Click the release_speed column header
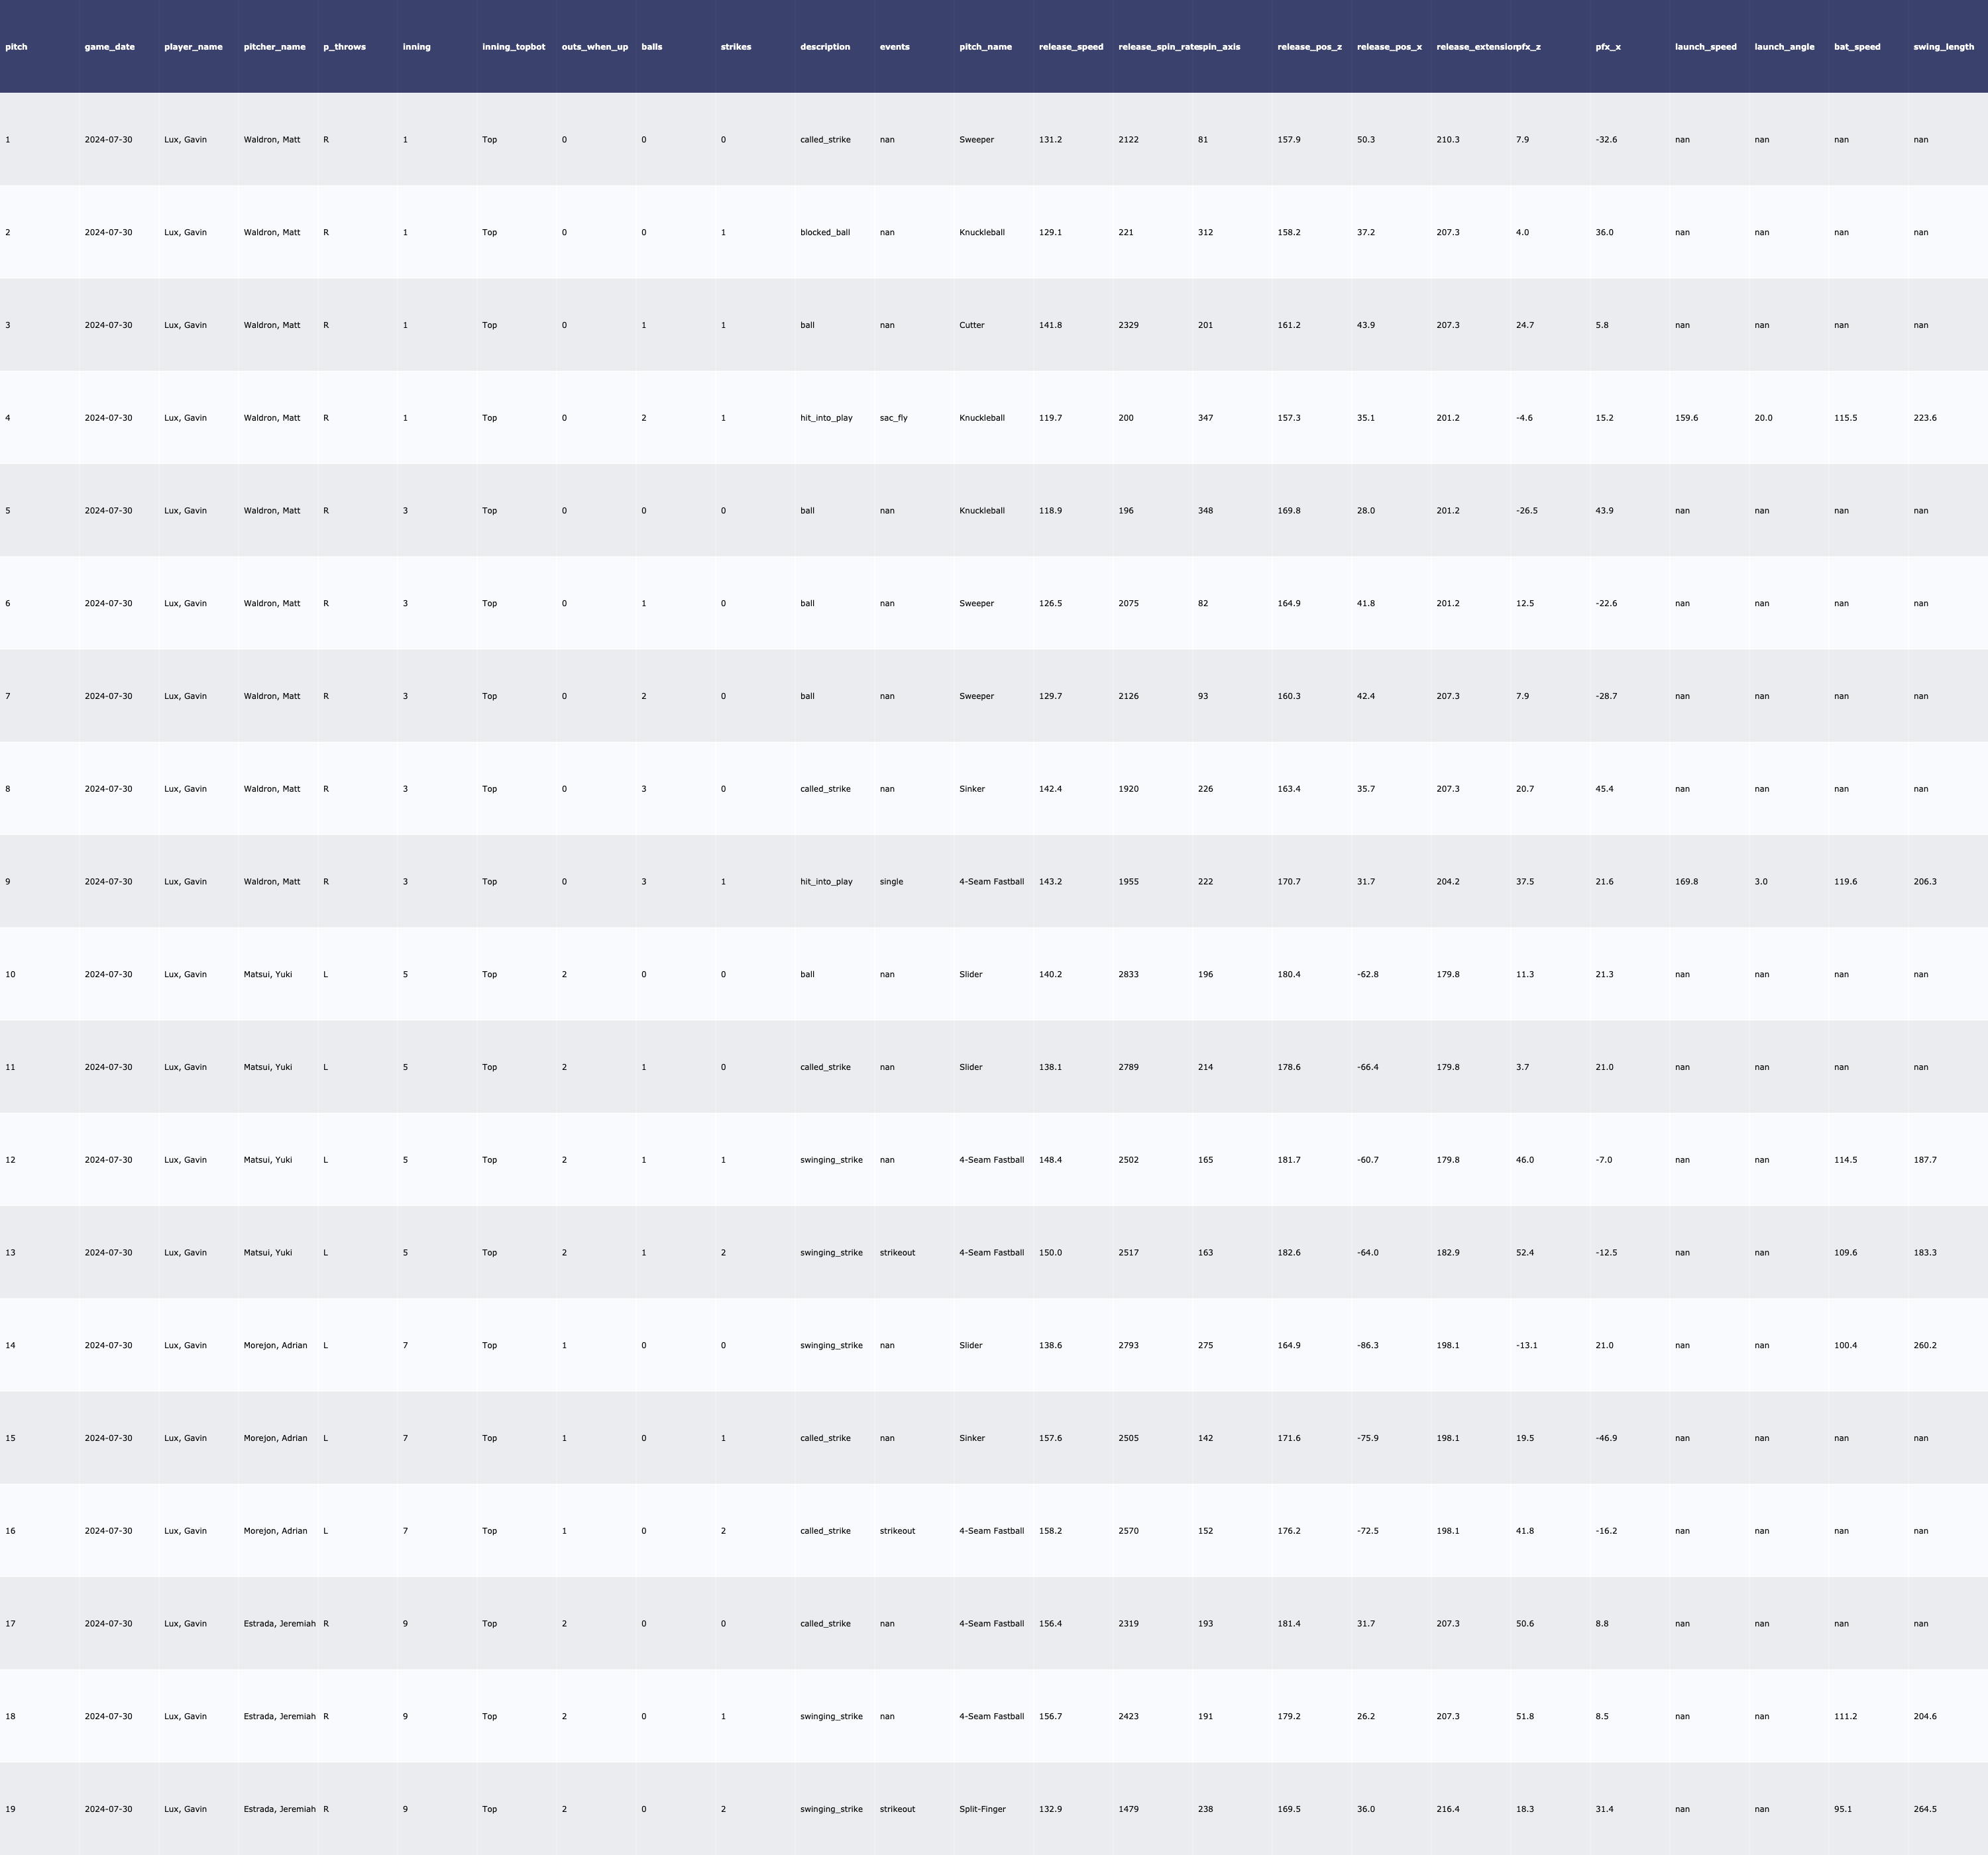This screenshot has height=1855, width=1988. 1070,47
